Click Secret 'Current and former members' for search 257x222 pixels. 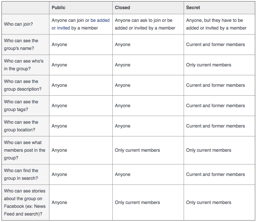point(215,174)
